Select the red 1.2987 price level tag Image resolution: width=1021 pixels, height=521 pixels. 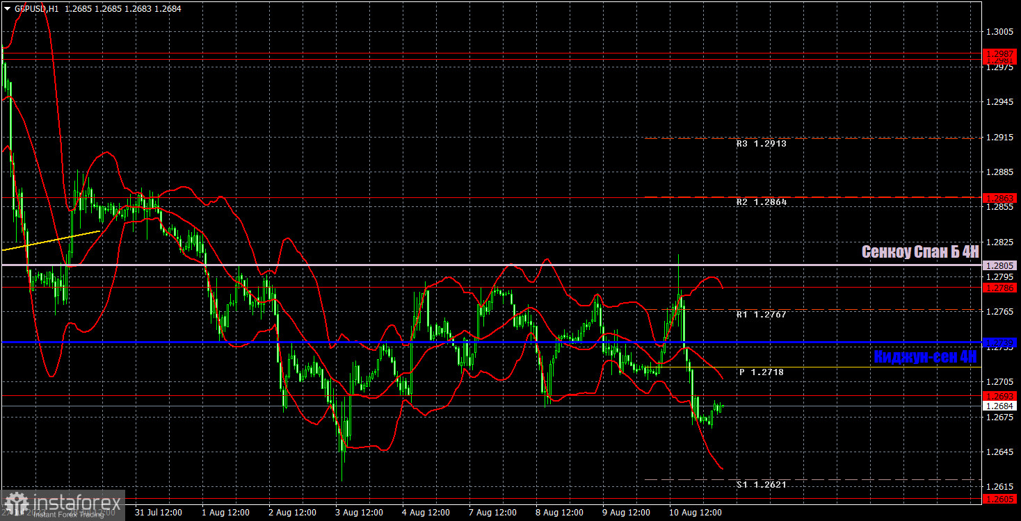click(x=1000, y=53)
